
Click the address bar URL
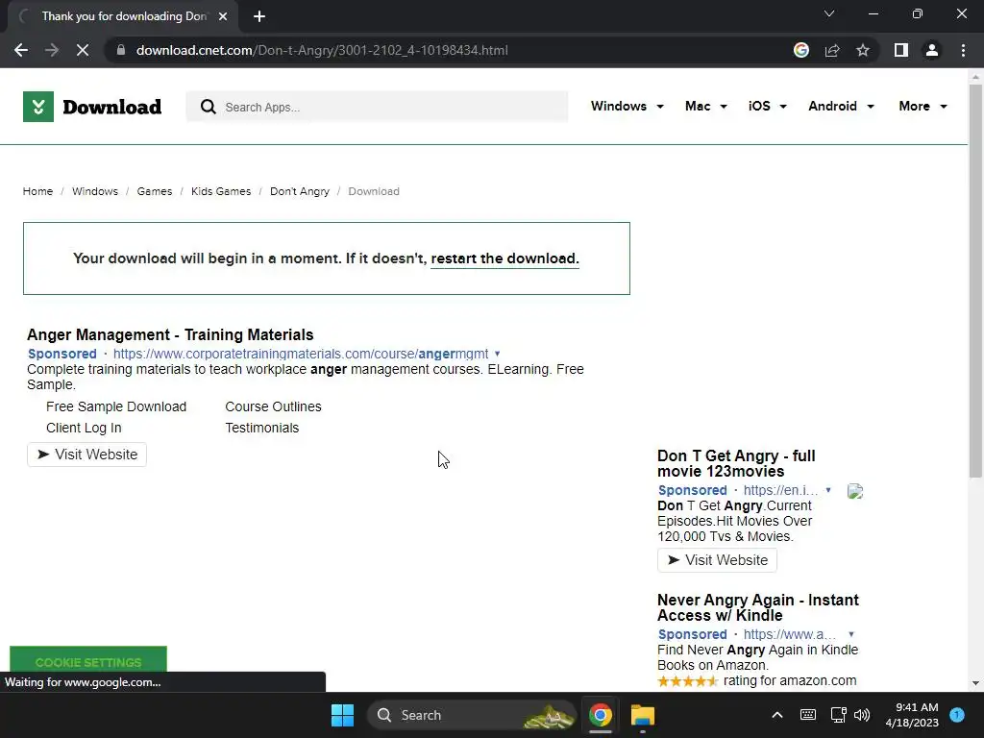(x=322, y=50)
